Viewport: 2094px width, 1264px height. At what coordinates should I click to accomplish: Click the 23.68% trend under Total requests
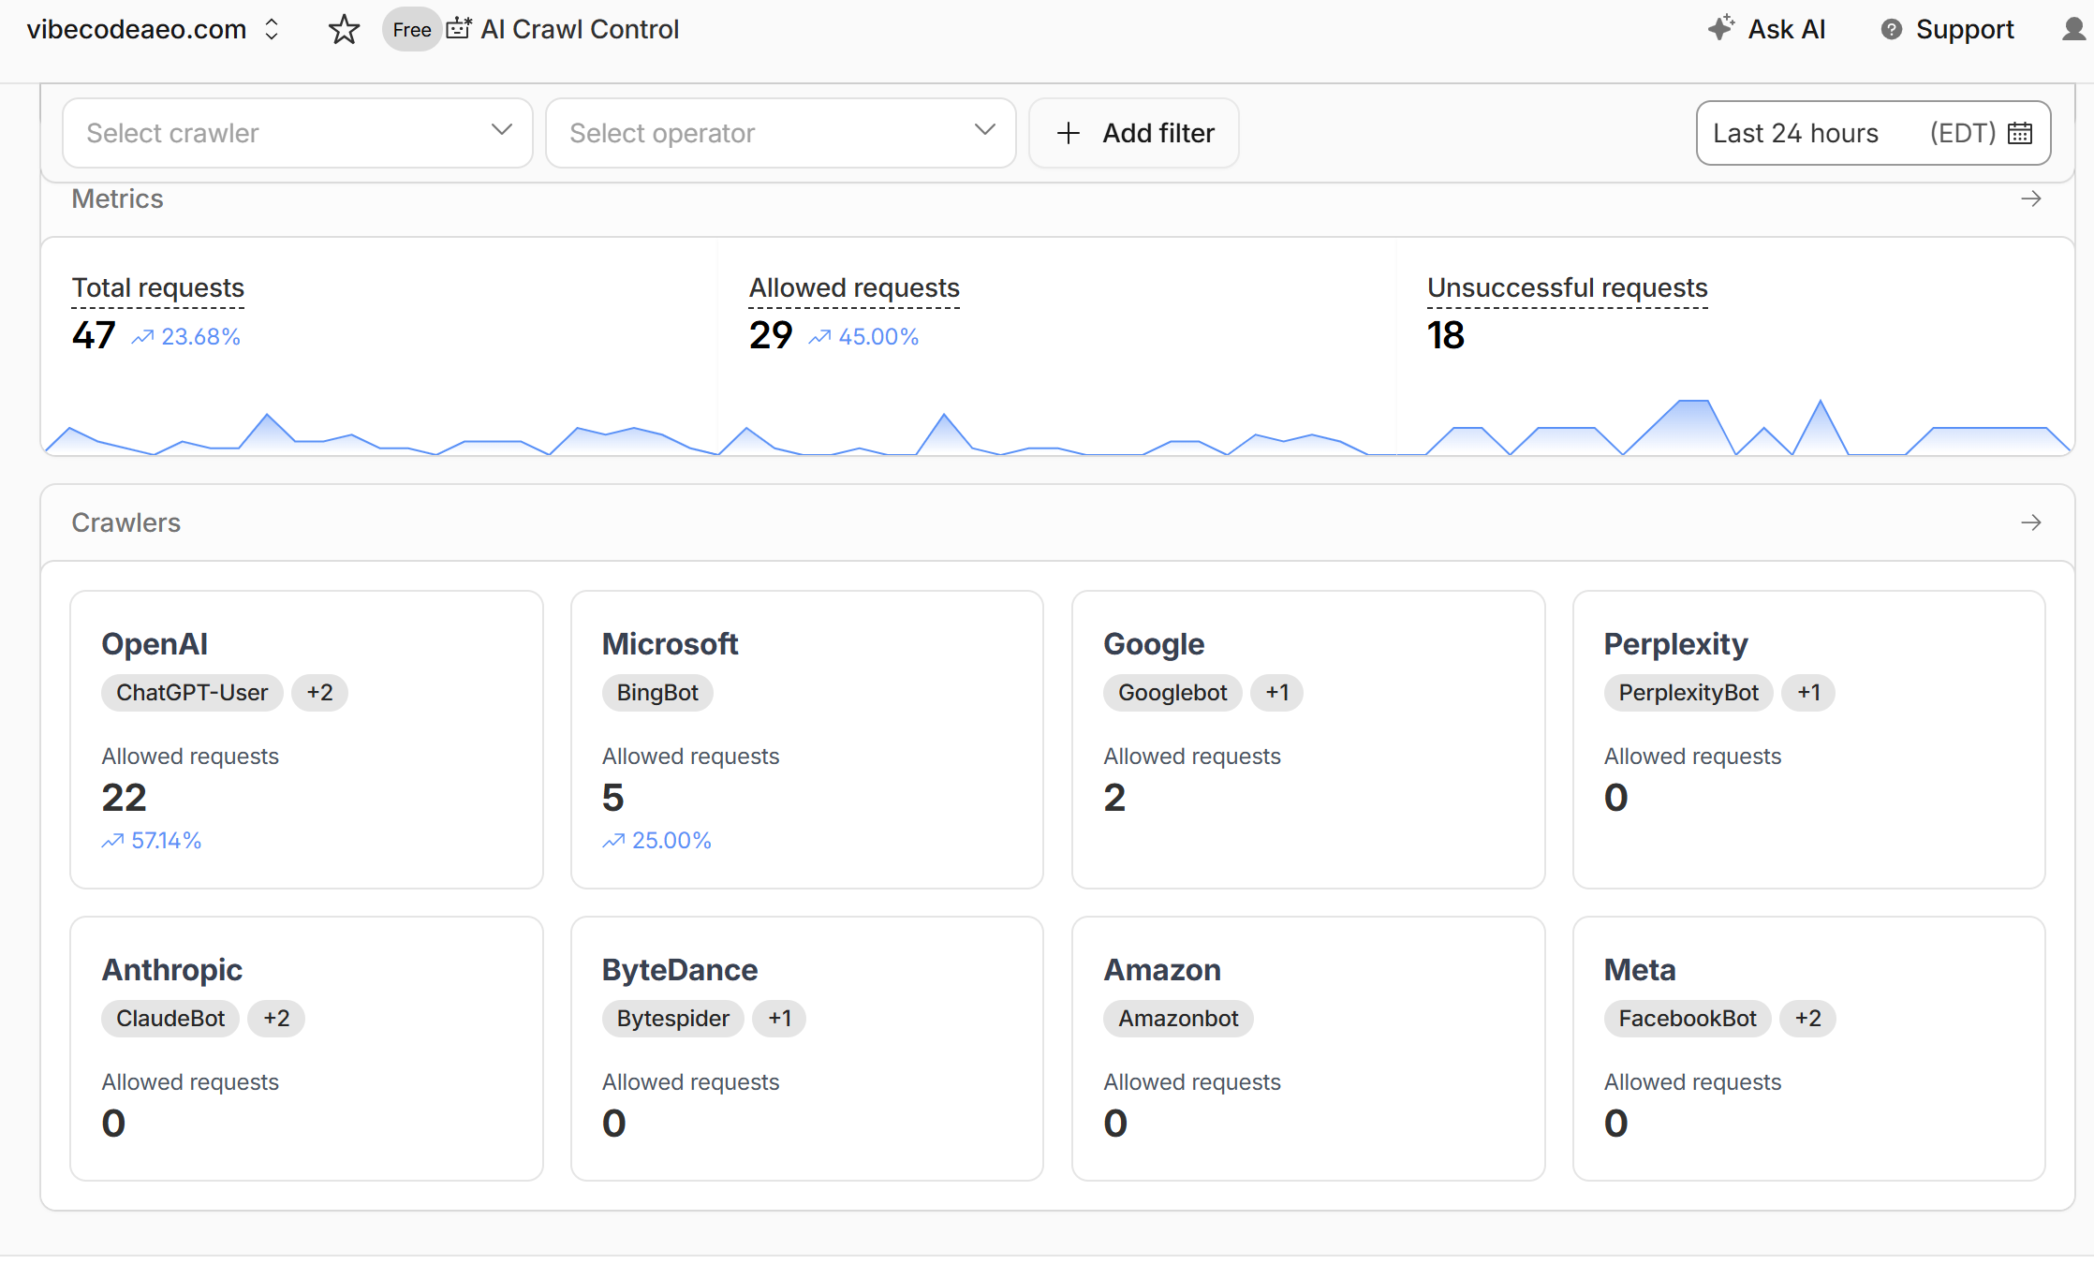click(x=186, y=336)
